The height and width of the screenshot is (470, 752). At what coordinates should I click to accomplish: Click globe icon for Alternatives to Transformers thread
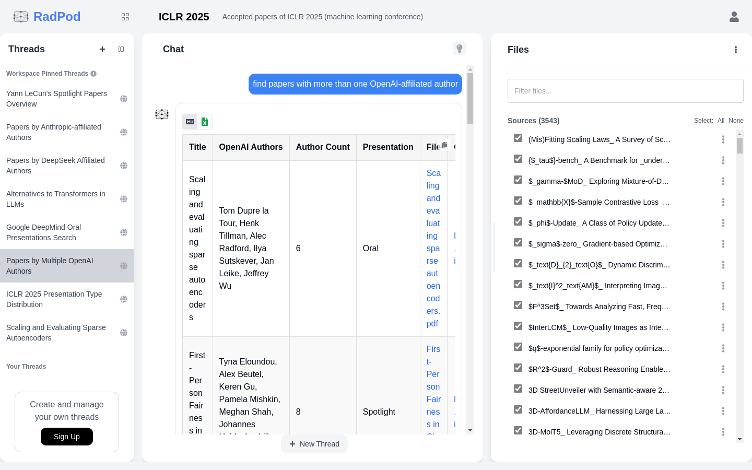[x=124, y=199]
